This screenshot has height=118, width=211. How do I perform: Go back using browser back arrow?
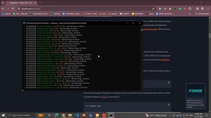(3, 9)
